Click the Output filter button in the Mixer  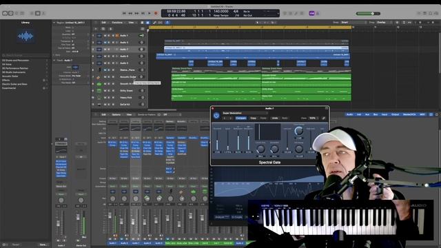click(x=395, y=115)
